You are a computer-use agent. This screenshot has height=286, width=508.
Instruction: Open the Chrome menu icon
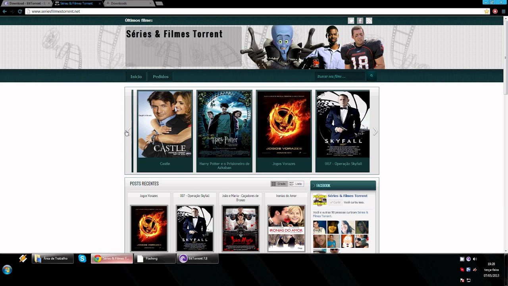(x=503, y=12)
